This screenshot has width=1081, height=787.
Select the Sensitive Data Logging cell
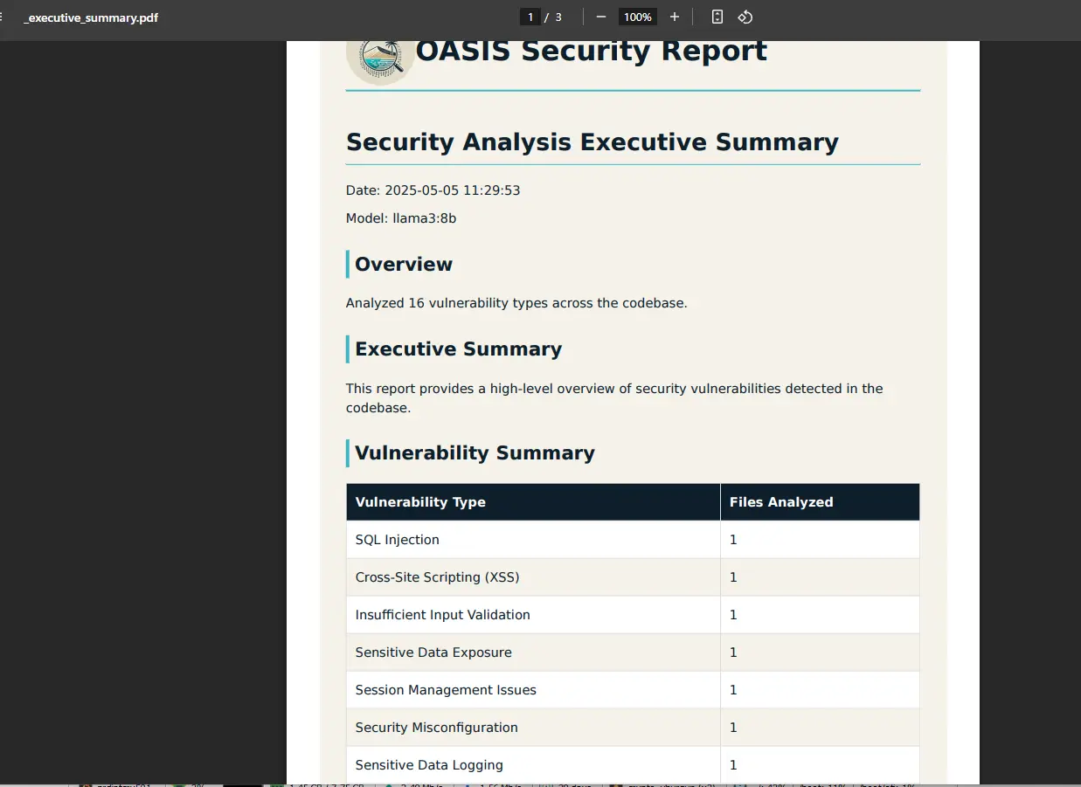[533, 765]
